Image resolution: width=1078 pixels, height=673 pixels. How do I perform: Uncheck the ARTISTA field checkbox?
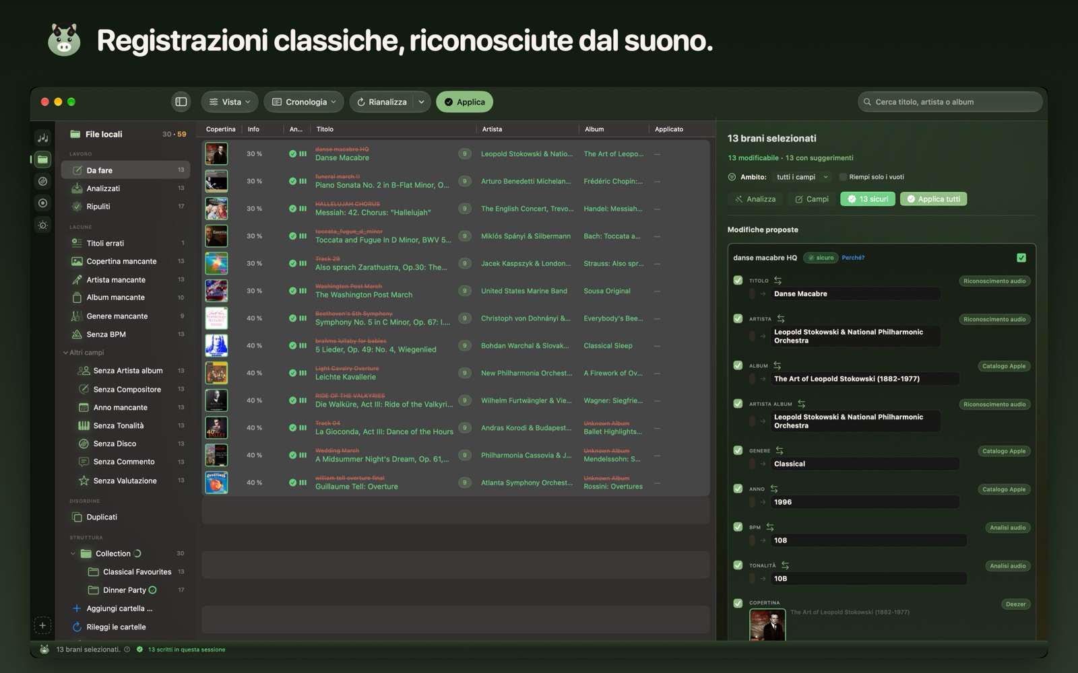point(738,318)
